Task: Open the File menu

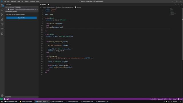Action: tap(5, 1)
